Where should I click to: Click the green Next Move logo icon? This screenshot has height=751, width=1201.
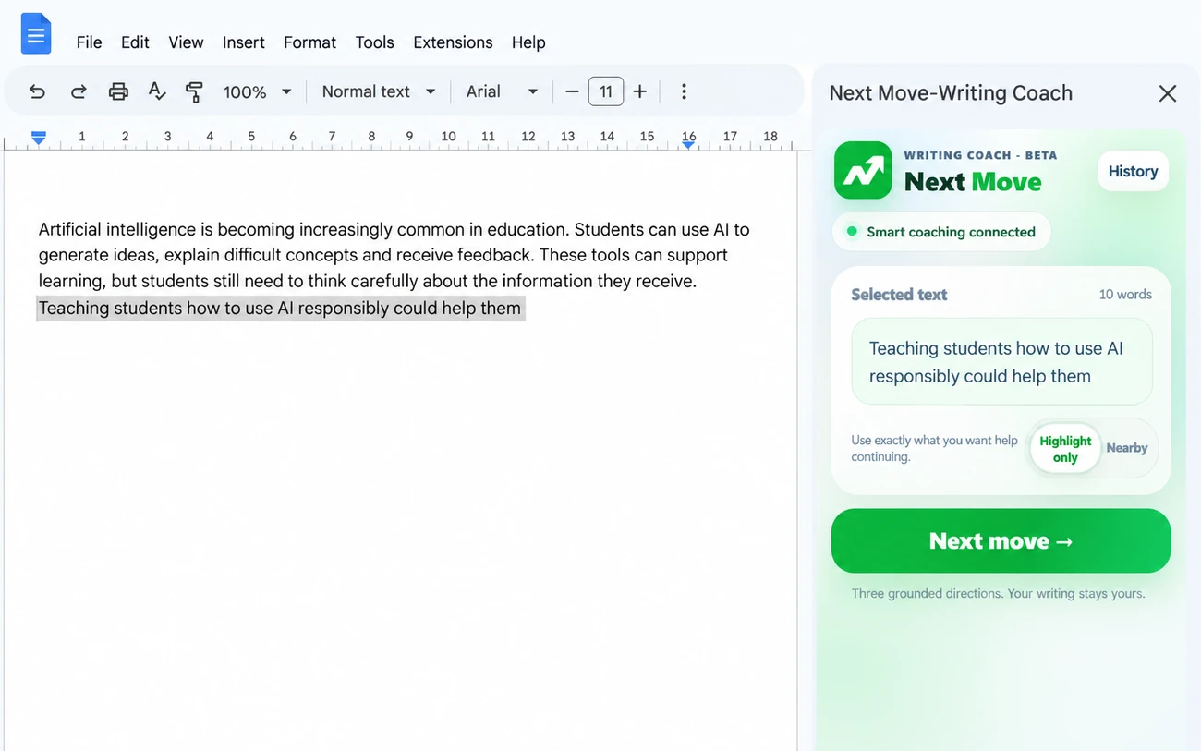(863, 170)
